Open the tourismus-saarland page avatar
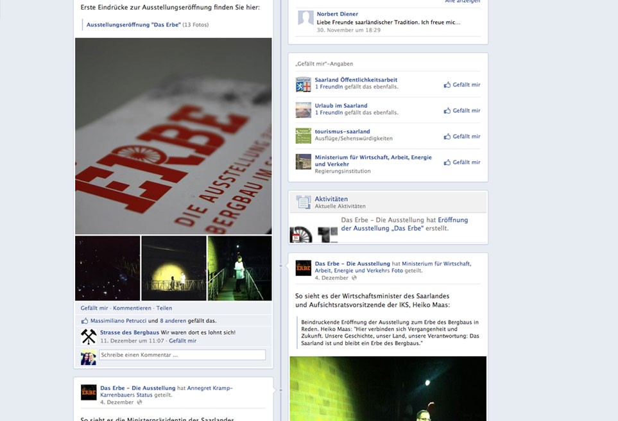Viewport: 618px width, 421px height. pyautogui.click(x=303, y=136)
